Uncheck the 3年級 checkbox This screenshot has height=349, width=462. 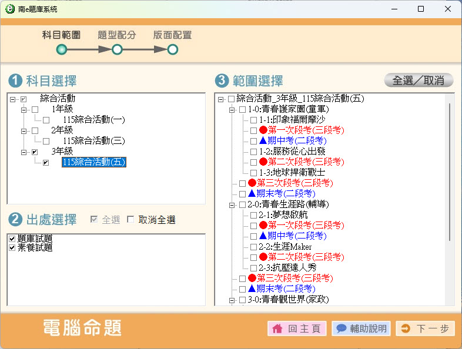tap(35, 152)
